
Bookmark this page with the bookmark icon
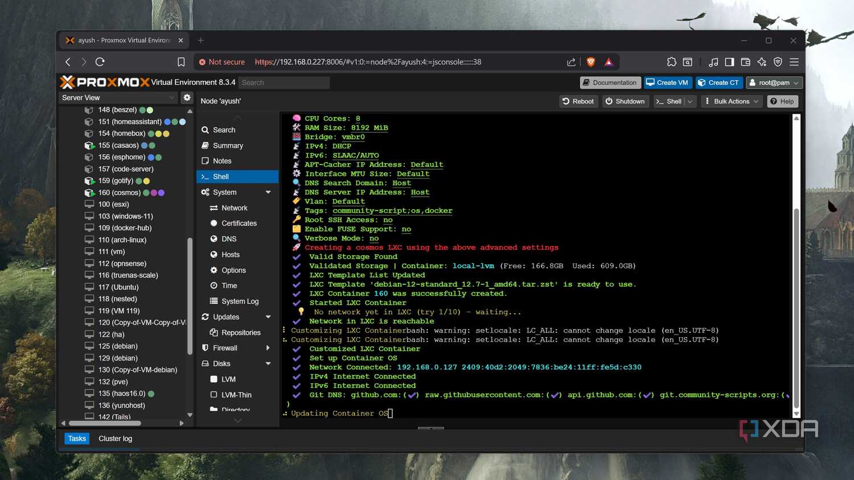(x=181, y=62)
